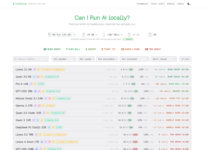Toggle dark mode with the moon icon
Image resolution: width=212 pixels, height=150 pixels.
(x=189, y=4)
